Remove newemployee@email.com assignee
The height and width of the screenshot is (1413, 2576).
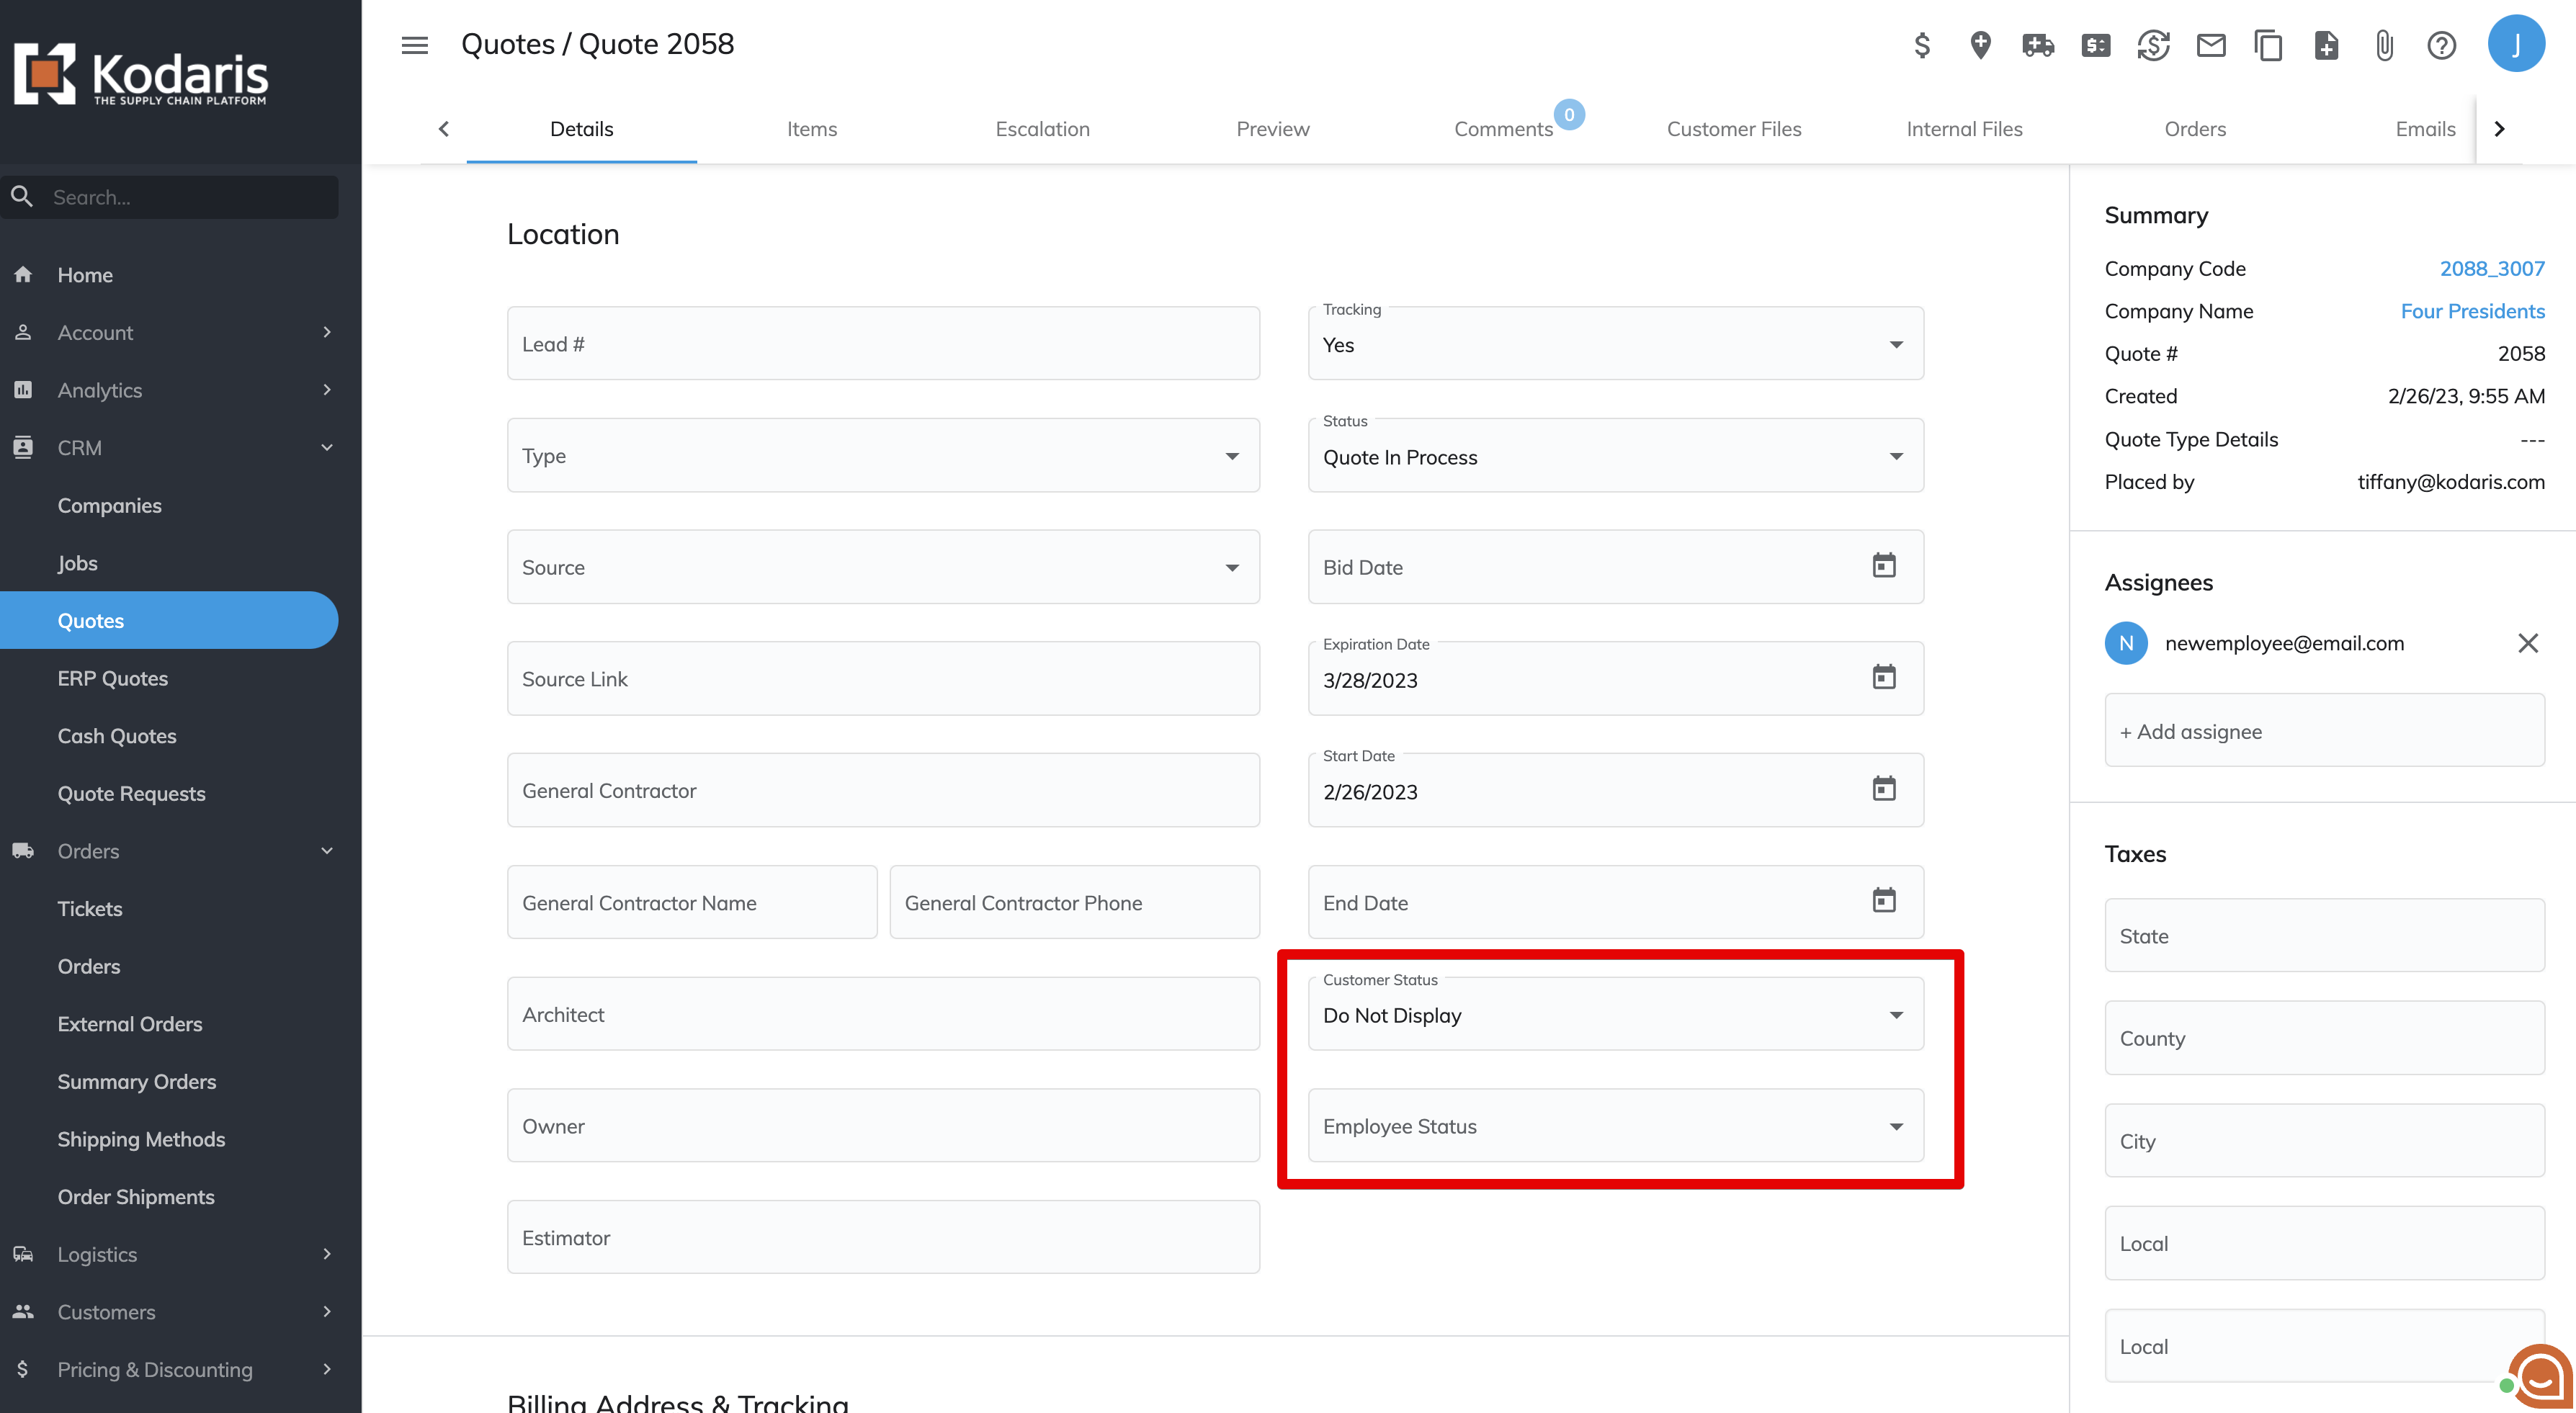[2528, 643]
